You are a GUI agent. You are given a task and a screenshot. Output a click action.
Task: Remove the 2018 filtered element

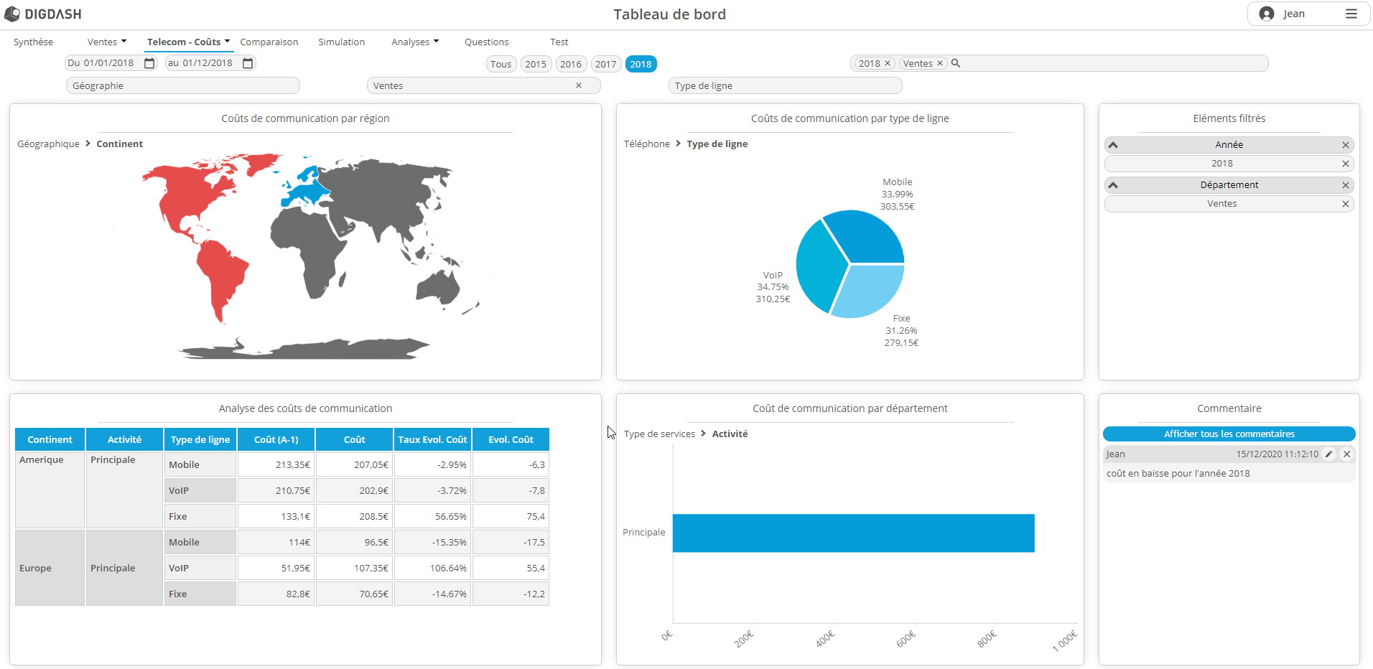click(x=1346, y=164)
